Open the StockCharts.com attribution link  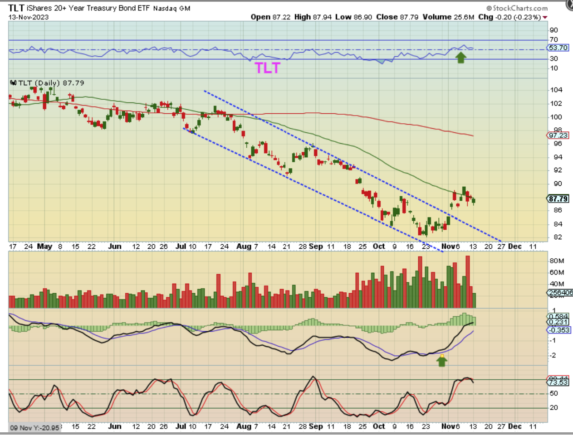click(x=517, y=8)
